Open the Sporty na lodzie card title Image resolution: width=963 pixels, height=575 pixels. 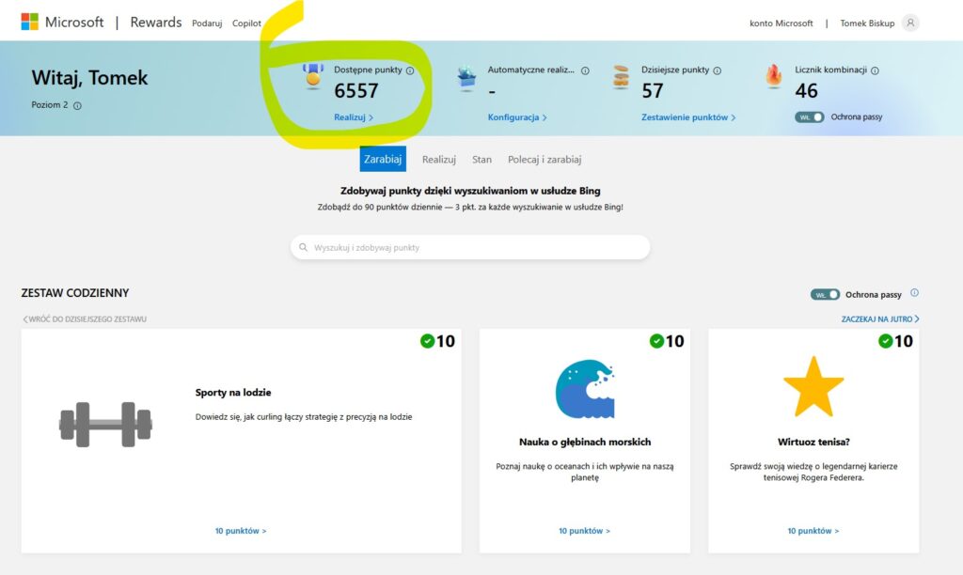(233, 392)
